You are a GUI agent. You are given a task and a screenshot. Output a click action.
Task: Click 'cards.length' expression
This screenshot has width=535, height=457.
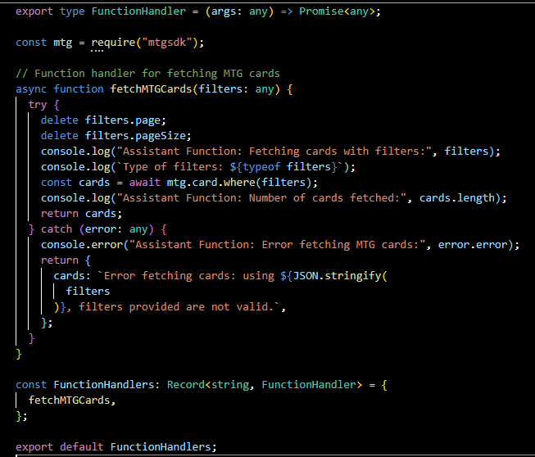point(457,198)
